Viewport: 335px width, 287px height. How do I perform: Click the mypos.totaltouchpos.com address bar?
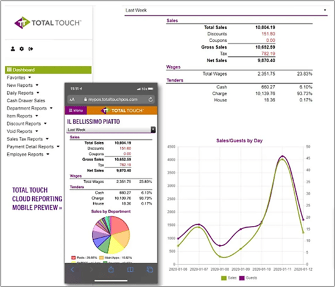coord(111,100)
